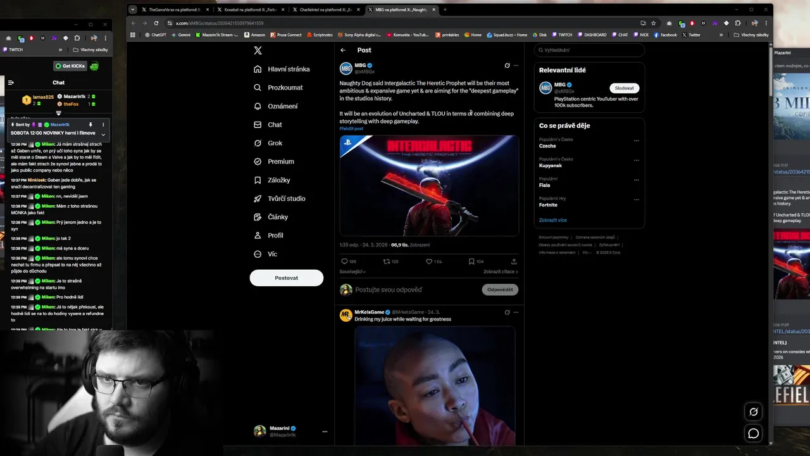The height and width of the screenshot is (456, 810).
Task: Click the Odpovědět button
Action: coord(500,289)
